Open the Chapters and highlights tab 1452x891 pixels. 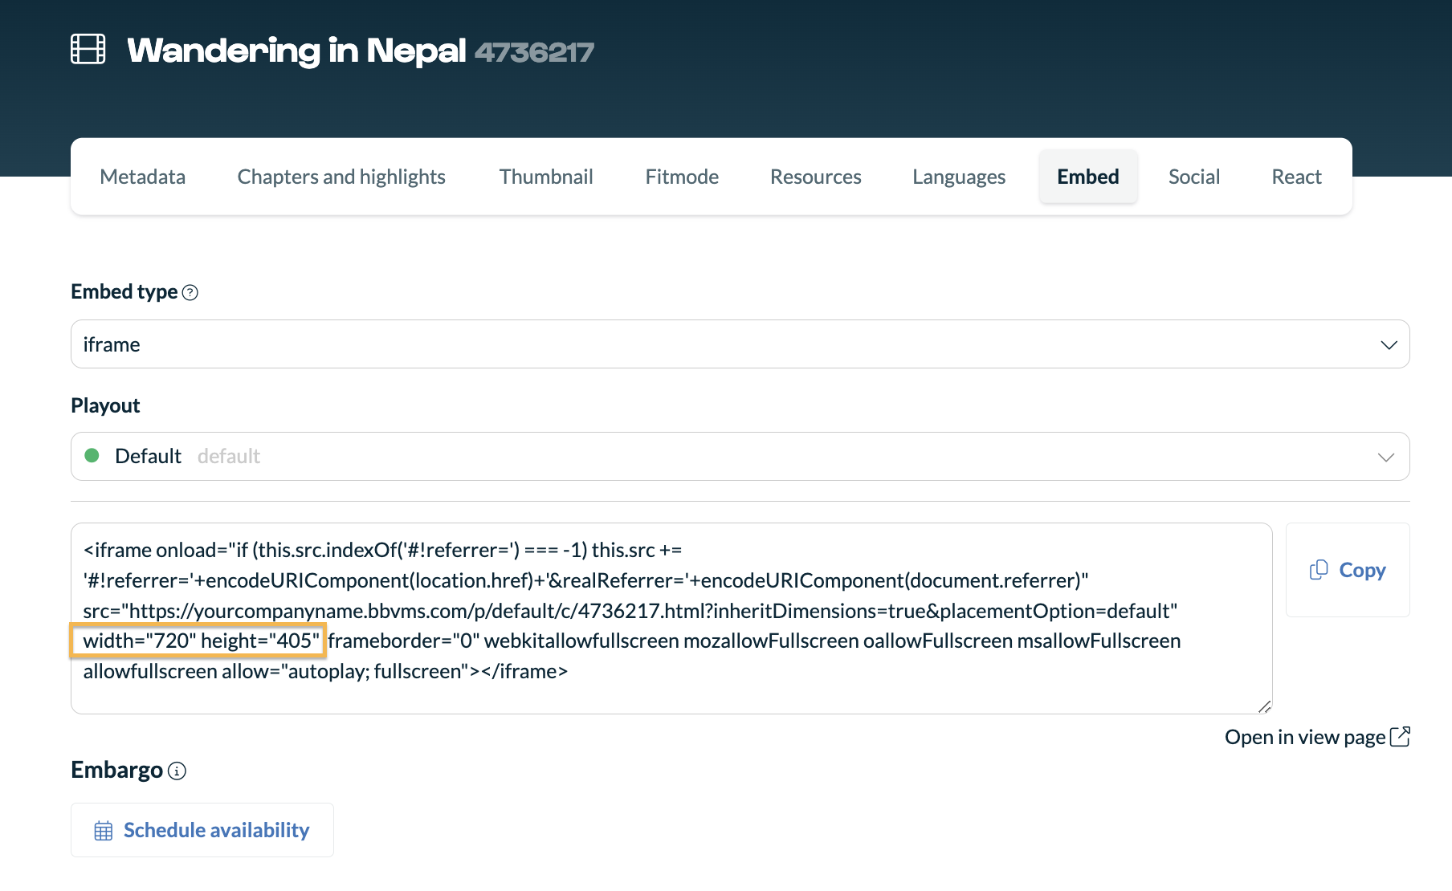pos(341,177)
